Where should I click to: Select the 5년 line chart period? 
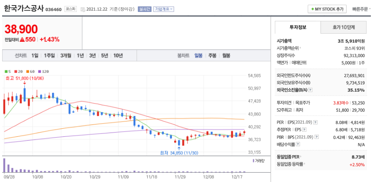pyautogui.click(x=105, y=55)
